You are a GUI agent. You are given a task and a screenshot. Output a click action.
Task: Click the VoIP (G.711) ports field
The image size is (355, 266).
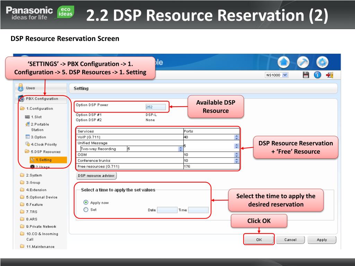coord(208,137)
